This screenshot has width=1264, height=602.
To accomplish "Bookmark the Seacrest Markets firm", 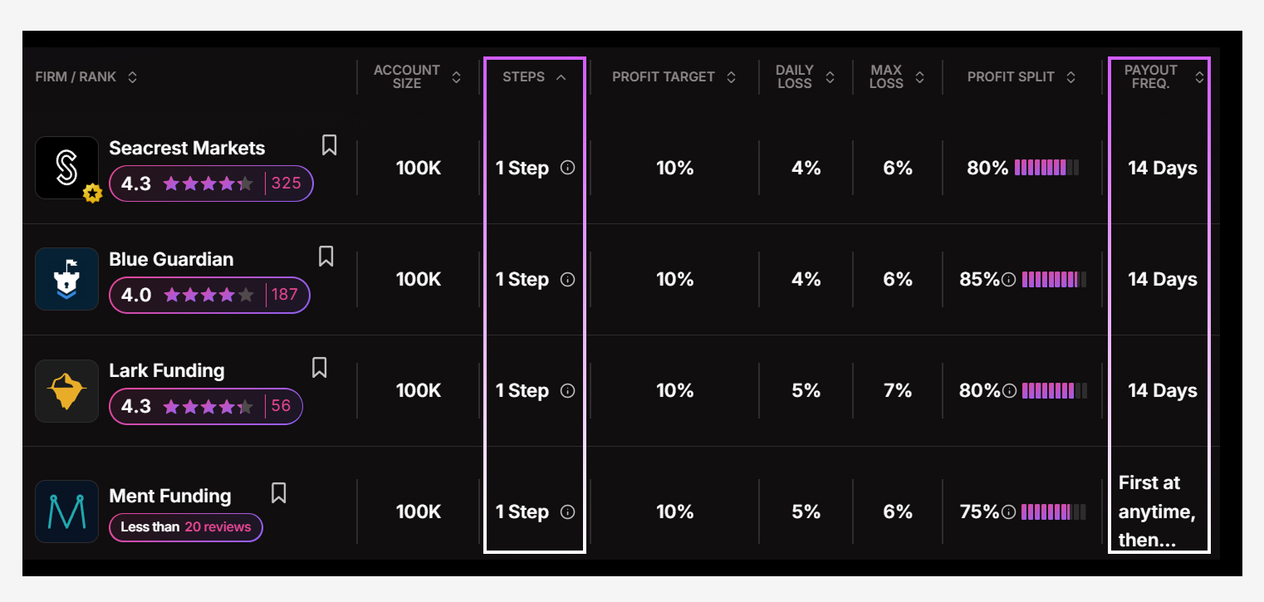I will [x=328, y=144].
